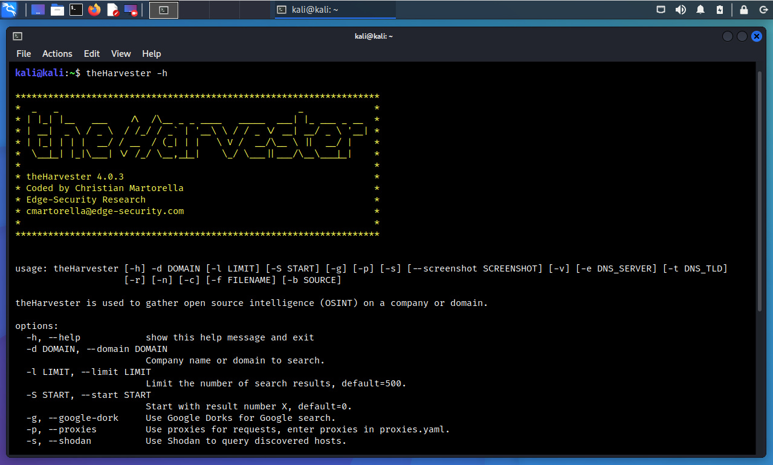Launch the terminal emulator from the panel
This screenshot has width=773, height=465.
76,10
